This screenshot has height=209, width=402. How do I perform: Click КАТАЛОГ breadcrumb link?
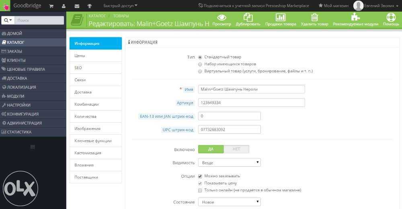pyautogui.click(x=97, y=16)
